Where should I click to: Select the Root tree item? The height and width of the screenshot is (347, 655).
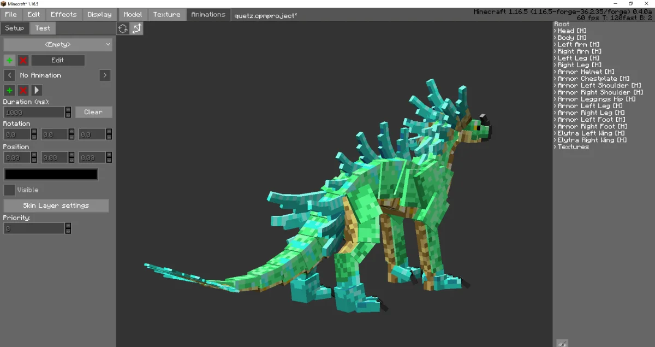(x=562, y=24)
